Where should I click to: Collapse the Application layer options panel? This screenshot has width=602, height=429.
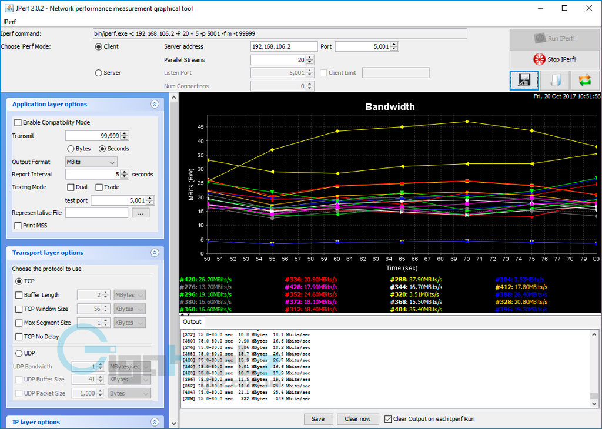pos(155,105)
